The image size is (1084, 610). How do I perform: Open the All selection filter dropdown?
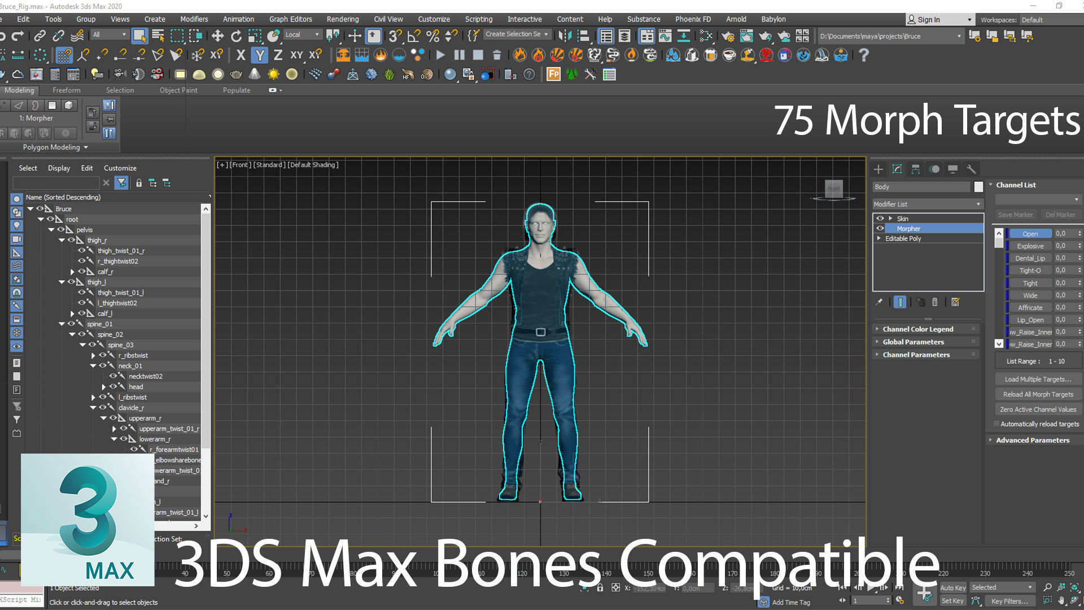click(110, 35)
